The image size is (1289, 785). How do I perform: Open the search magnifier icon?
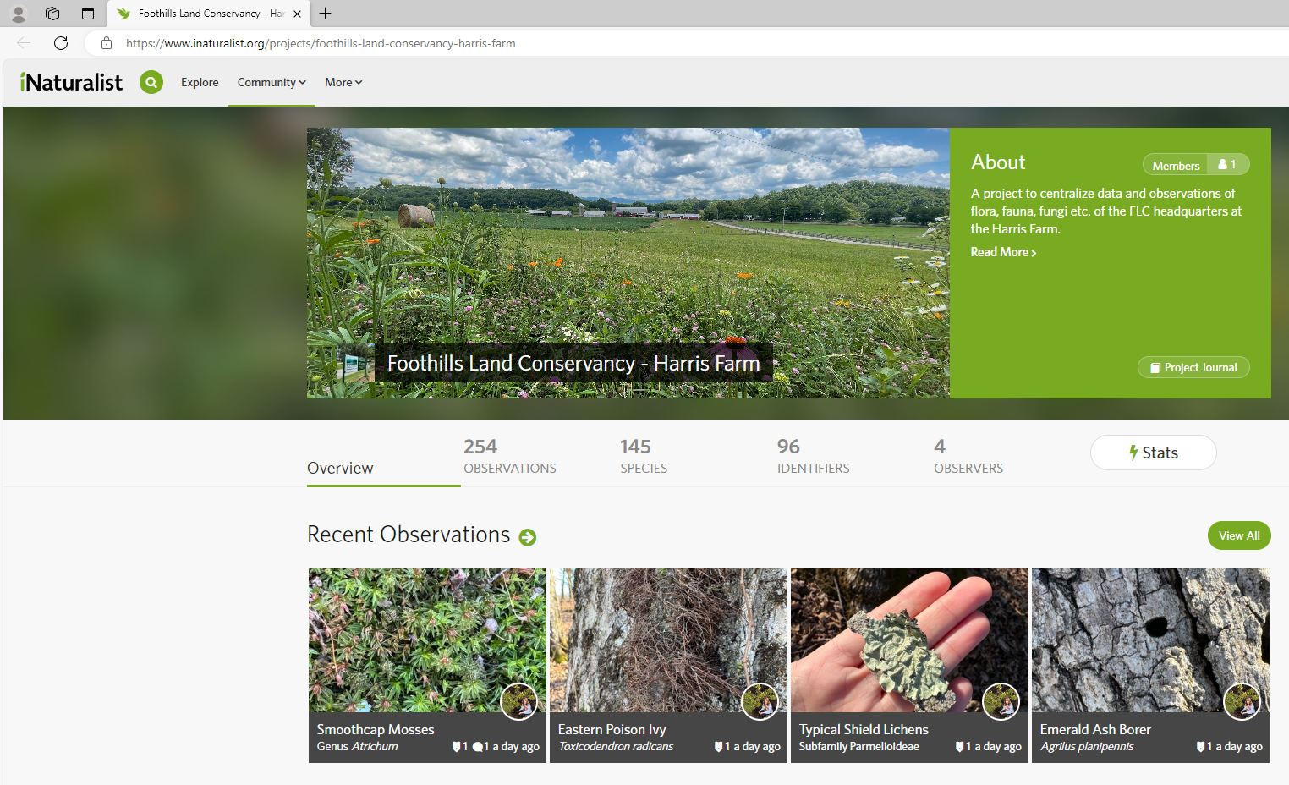151,82
